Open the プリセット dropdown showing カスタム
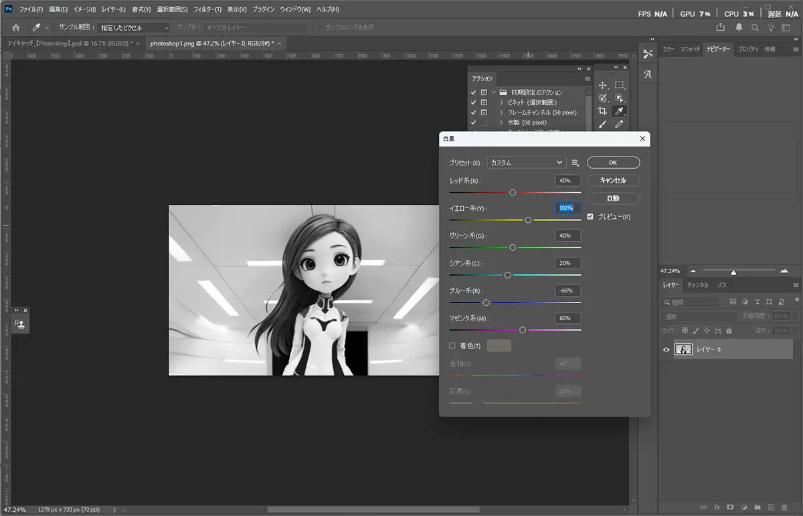This screenshot has height=516, width=803. click(x=527, y=163)
